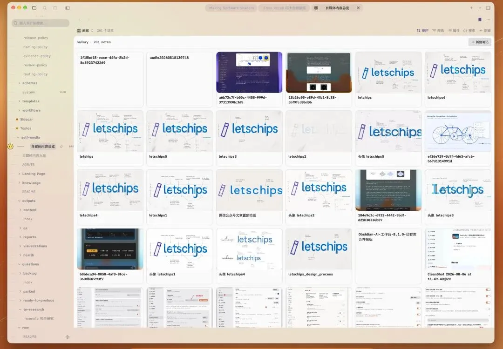Click the 新建笔记 button
This screenshot has width=503, height=349.
tap(480, 42)
